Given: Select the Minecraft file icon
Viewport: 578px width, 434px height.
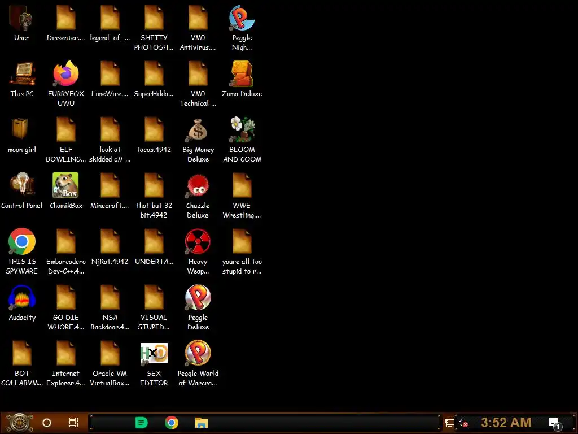Looking at the screenshot, I should click(110, 185).
